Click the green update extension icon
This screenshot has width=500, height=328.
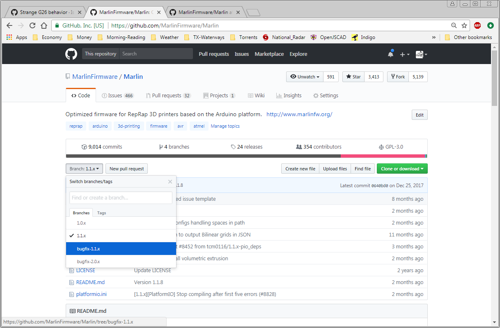pyautogui.click(x=490, y=25)
